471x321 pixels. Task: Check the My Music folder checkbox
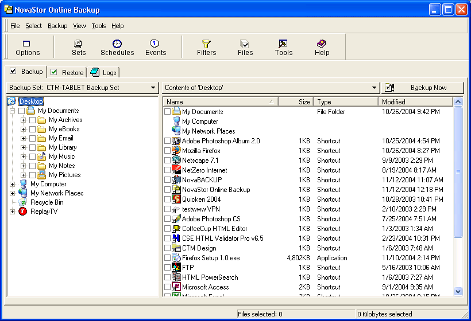coord(32,156)
